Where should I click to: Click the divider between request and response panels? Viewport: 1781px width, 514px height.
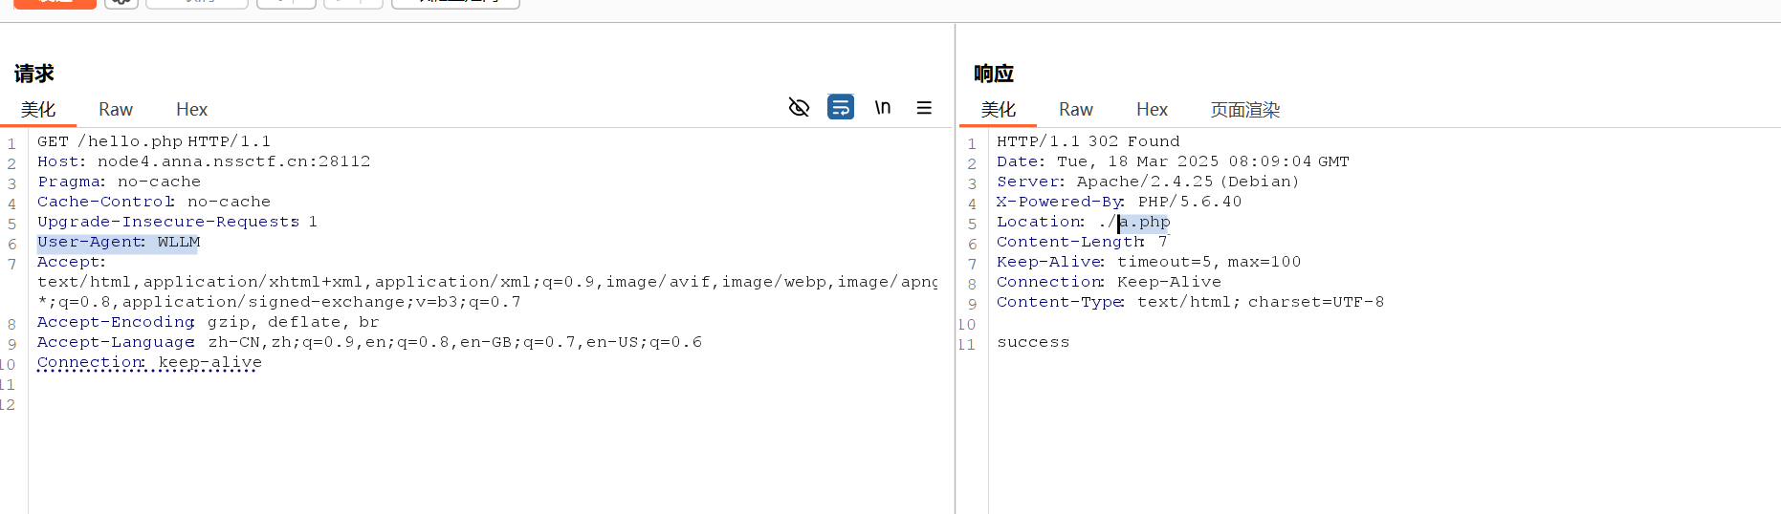tap(955, 287)
